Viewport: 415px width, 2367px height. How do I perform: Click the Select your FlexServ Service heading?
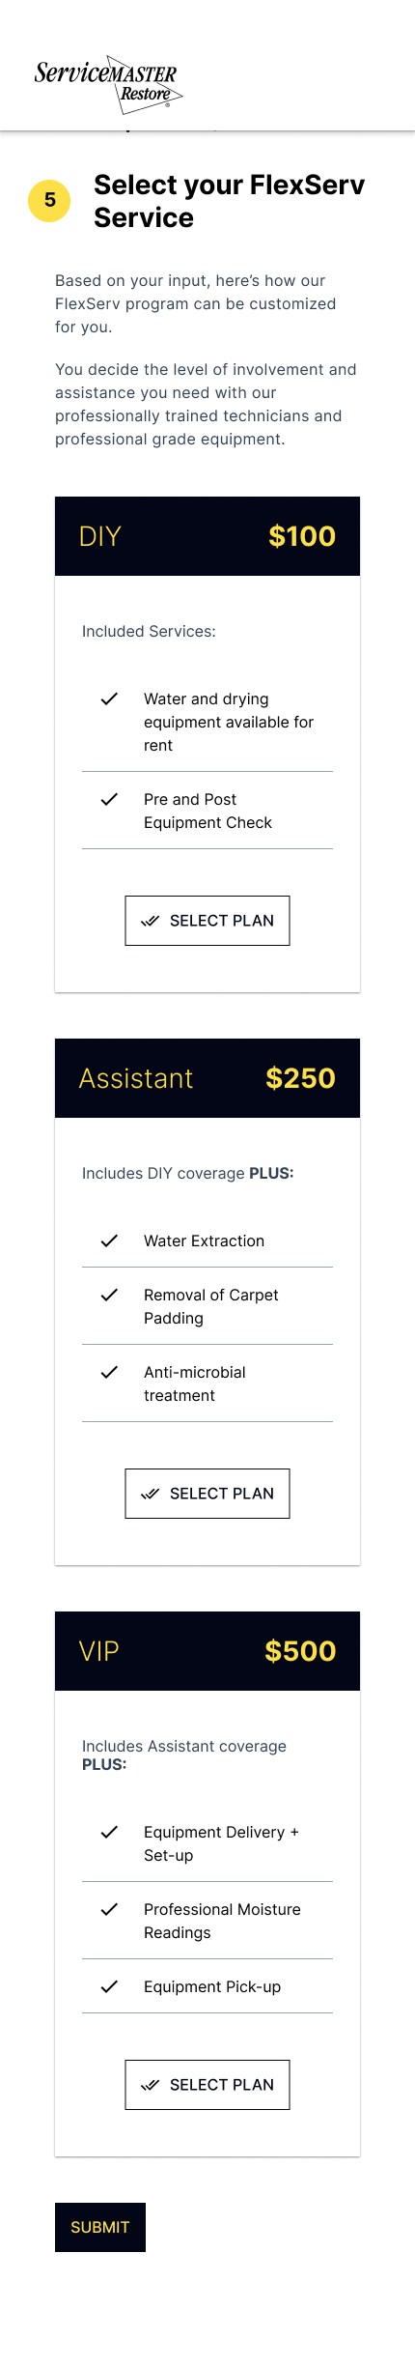click(230, 201)
